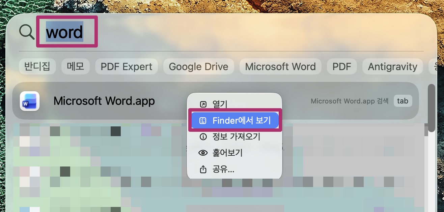
Task: Click the Spotlight magnifying glass icon
Action: coord(27,31)
